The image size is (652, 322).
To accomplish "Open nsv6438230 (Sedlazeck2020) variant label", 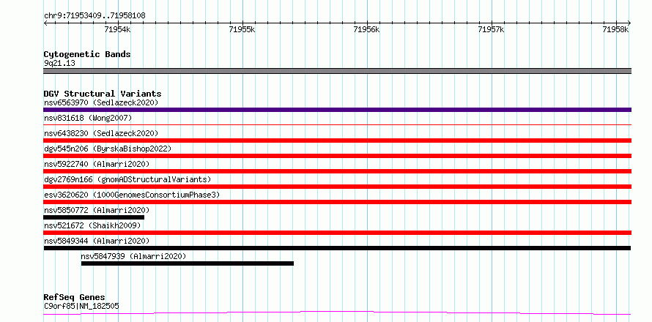I will tap(101, 133).
